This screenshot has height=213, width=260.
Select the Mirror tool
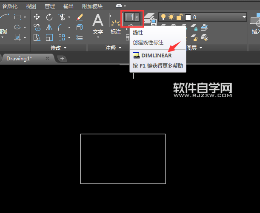tap(49, 27)
